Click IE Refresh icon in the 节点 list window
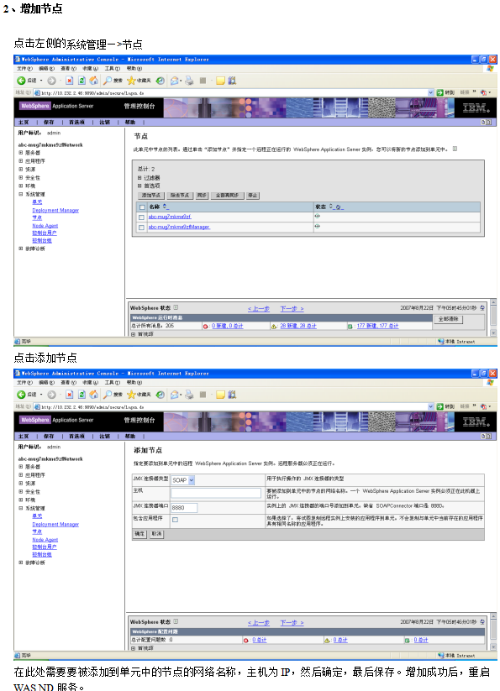The width and height of the screenshot is (500, 691). (x=82, y=81)
